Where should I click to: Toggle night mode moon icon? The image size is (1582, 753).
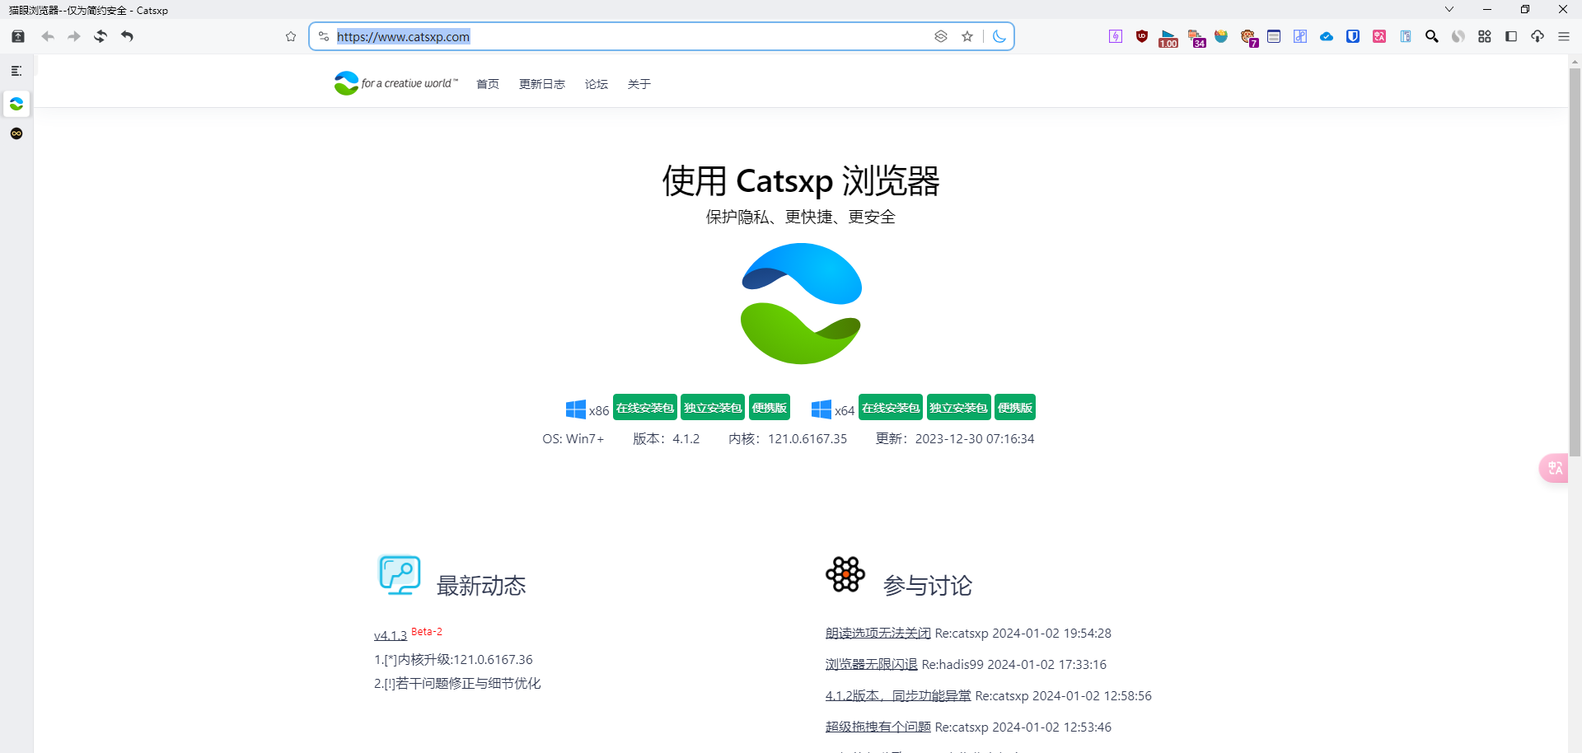pos(999,36)
